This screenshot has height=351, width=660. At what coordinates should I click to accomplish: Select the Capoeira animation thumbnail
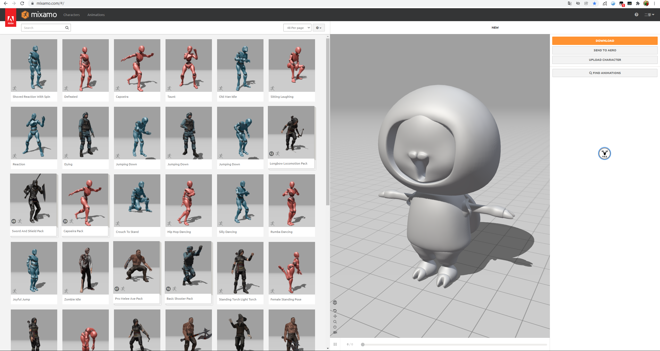click(137, 70)
